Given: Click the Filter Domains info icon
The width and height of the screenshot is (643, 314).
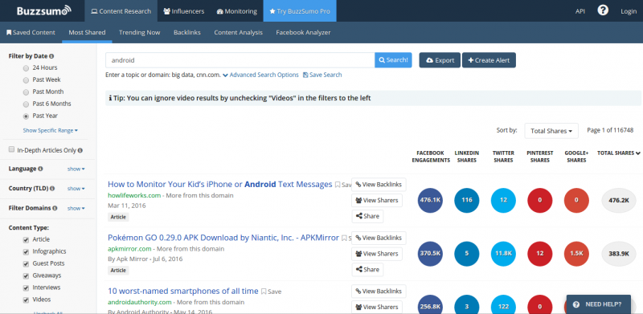Looking at the screenshot, I should click(x=55, y=208).
